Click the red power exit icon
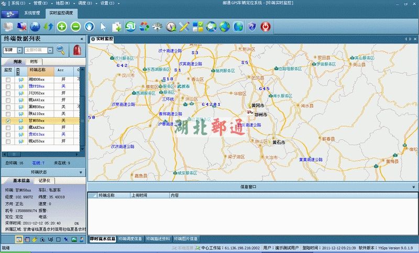Viewport: 419px width, 253px height. 266,26
